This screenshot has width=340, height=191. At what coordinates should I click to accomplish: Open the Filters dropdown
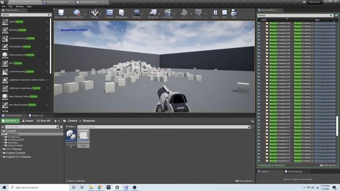[71, 127]
